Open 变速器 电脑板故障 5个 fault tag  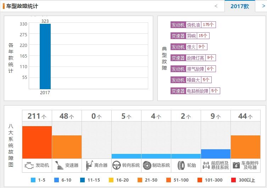(195, 91)
